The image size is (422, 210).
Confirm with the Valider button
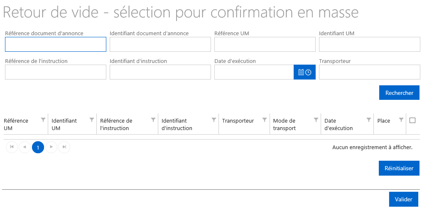[x=403, y=199]
